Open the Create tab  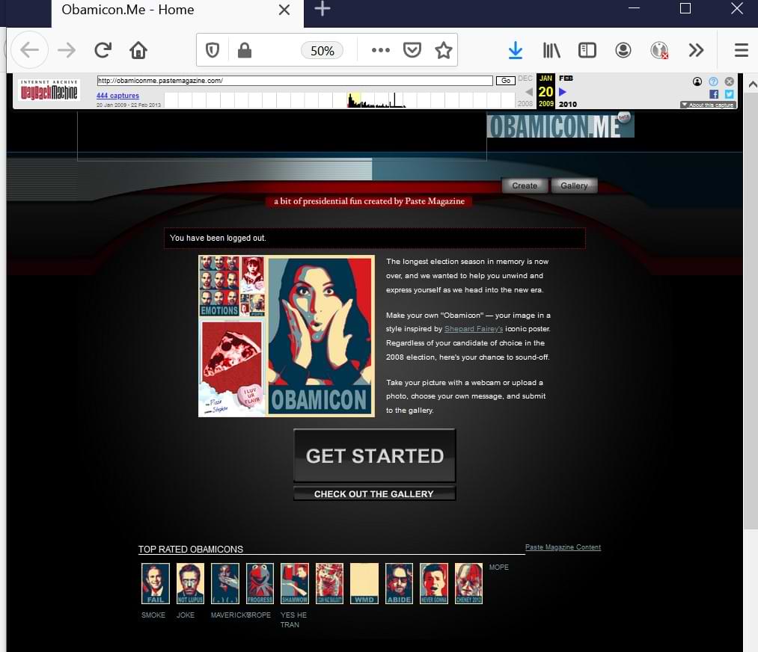(525, 185)
